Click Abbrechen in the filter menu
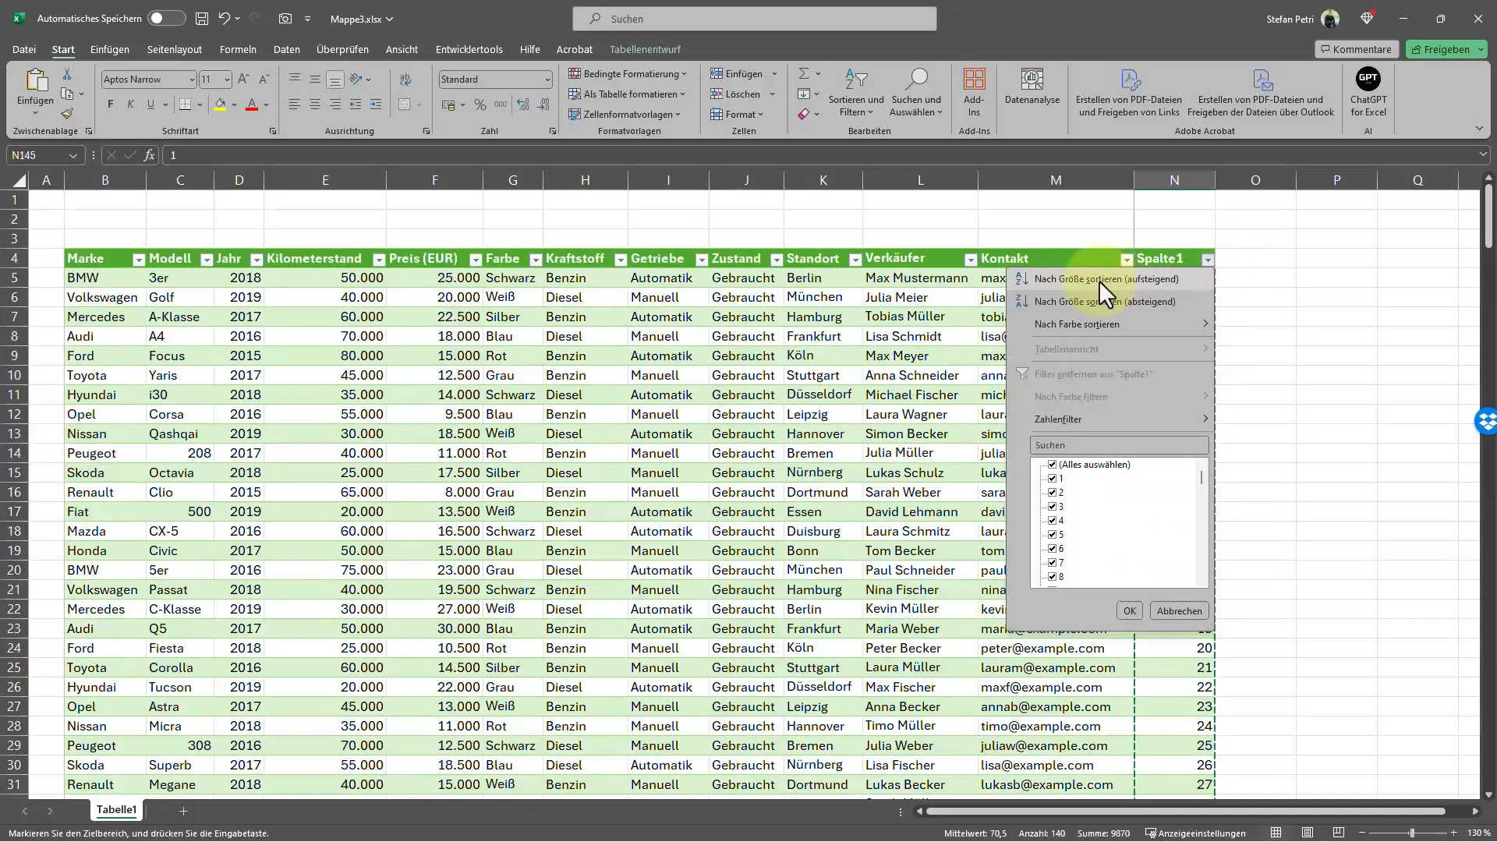Screen dimensions: 1497x842 tap(1179, 611)
